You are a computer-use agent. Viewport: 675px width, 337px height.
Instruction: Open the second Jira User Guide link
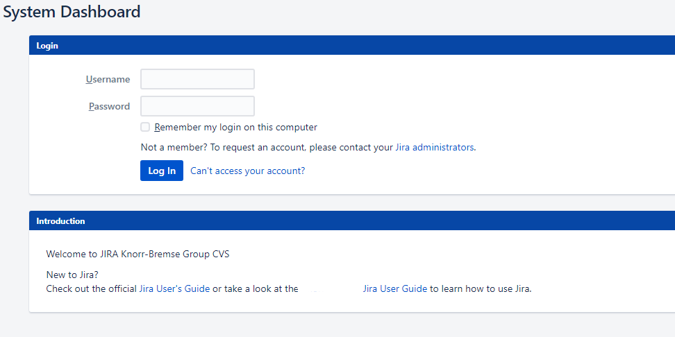394,289
